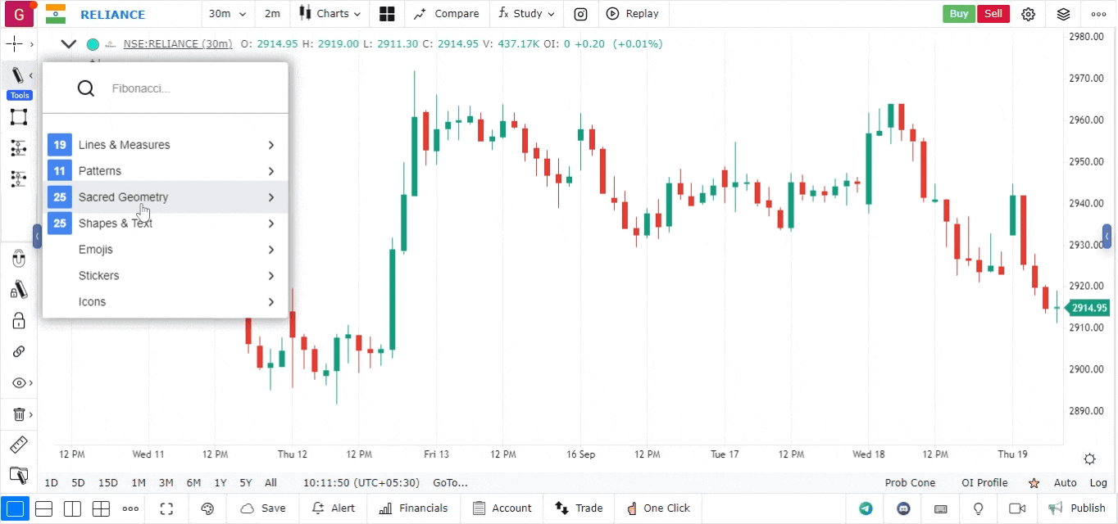Click the magnet mode icon in left toolbar

18,260
